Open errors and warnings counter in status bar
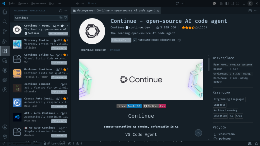 75,143
